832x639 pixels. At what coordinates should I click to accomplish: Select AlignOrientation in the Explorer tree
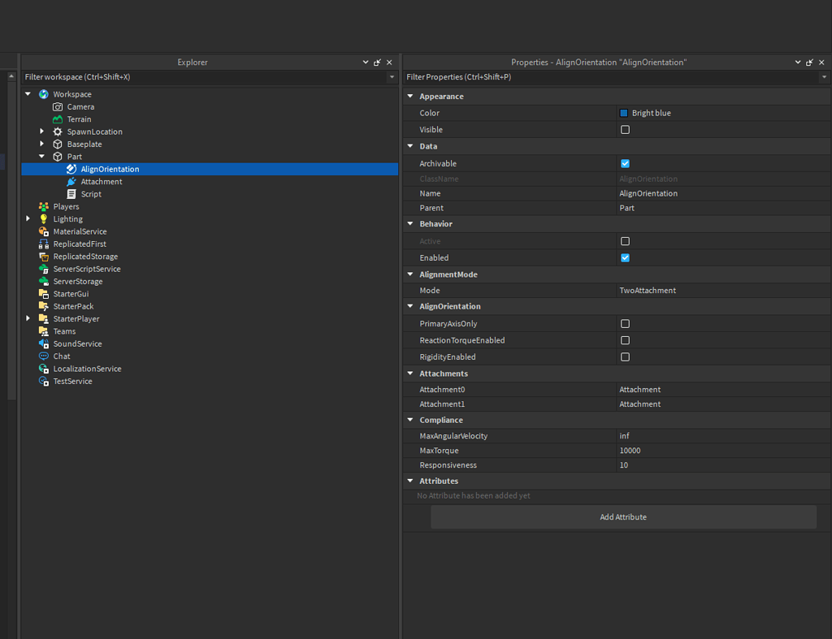point(109,169)
